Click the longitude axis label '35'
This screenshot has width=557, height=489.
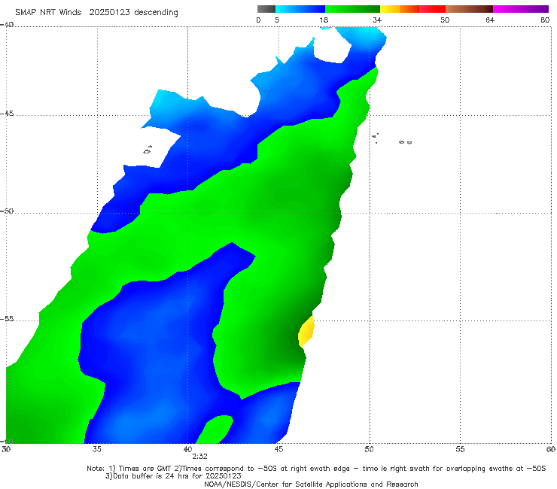pyautogui.click(x=96, y=449)
